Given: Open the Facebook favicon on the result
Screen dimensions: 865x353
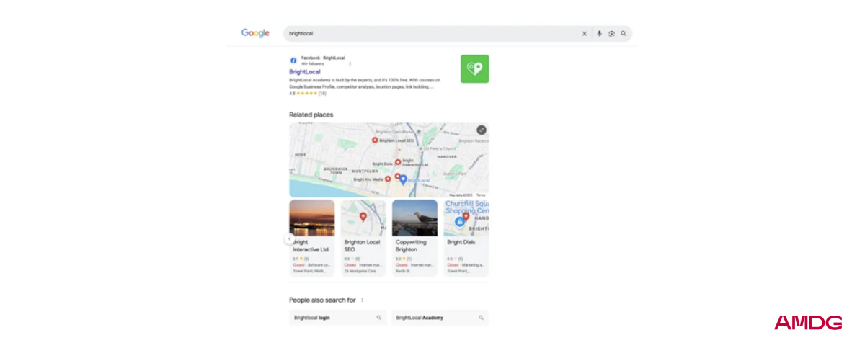Looking at the screenshot, I should click(293, 61).
